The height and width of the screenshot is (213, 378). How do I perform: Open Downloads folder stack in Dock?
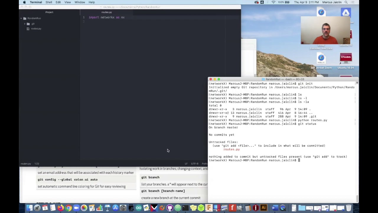click(x=302, y=208)
